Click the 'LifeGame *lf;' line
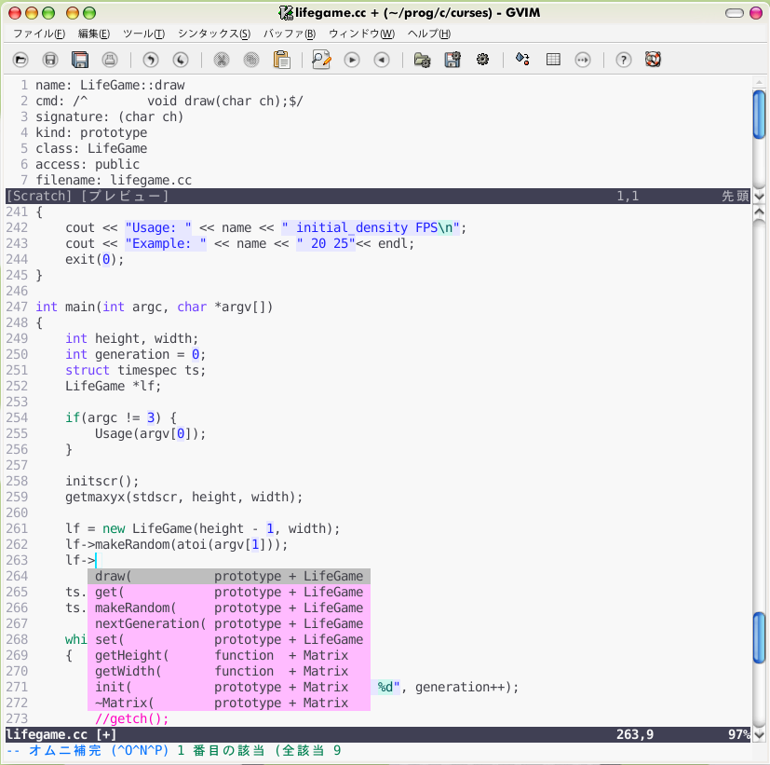 click(113, 386)
